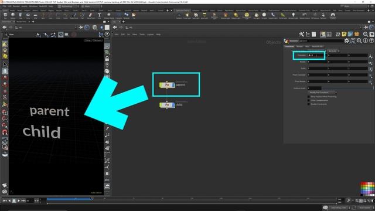Show network tree view icon
This screenshot has height=211, width=375.
[308, 35]
